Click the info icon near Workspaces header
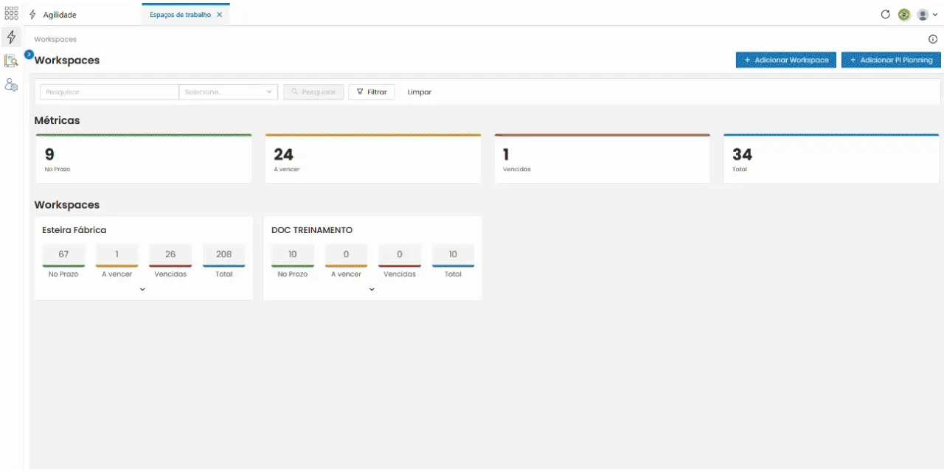Screen dimensions: 944x472 click(x=933, y=39)
